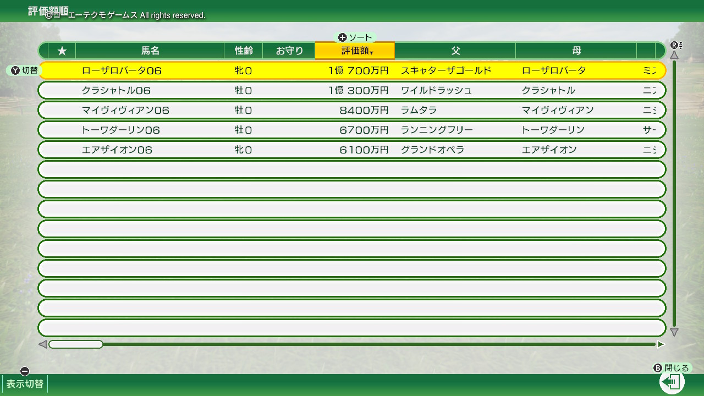Click the minus icon above 表示切替

pos(24,371)
